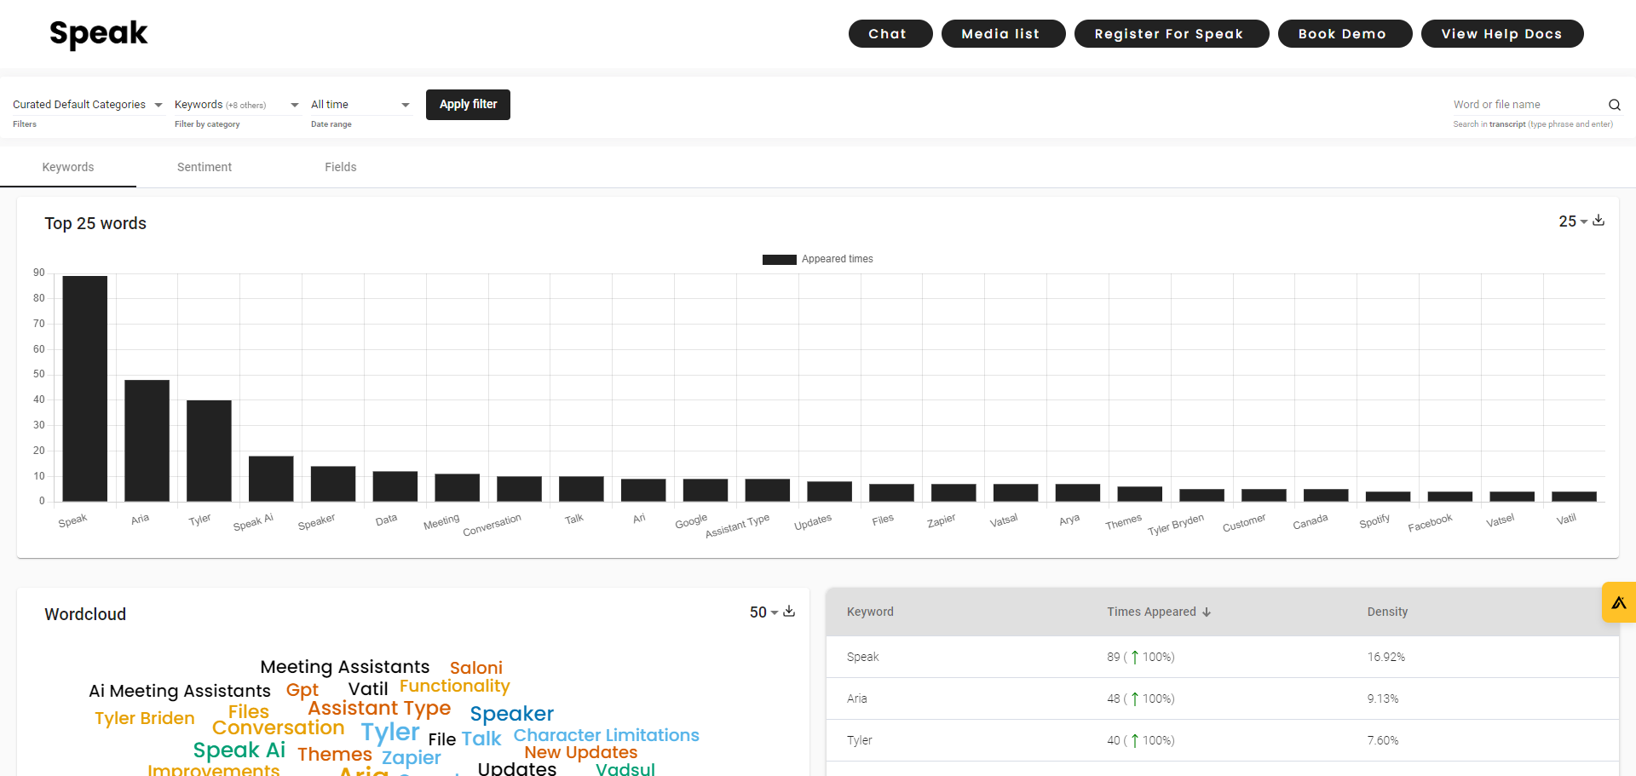Screen dimensions: 1636x776
Task: Click the search magnifier icon
Action: tap(1614, 105)
